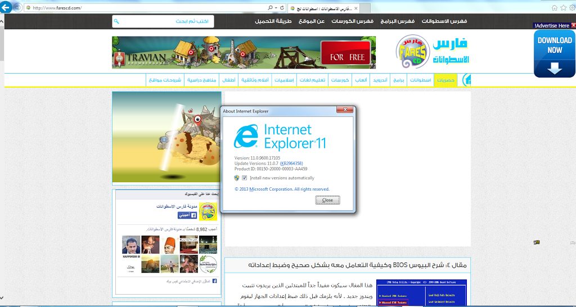Screen dimensions: 576x307
Task: Click the BIOS setup screenshot thumbnail
Action: tap(421, 292)
